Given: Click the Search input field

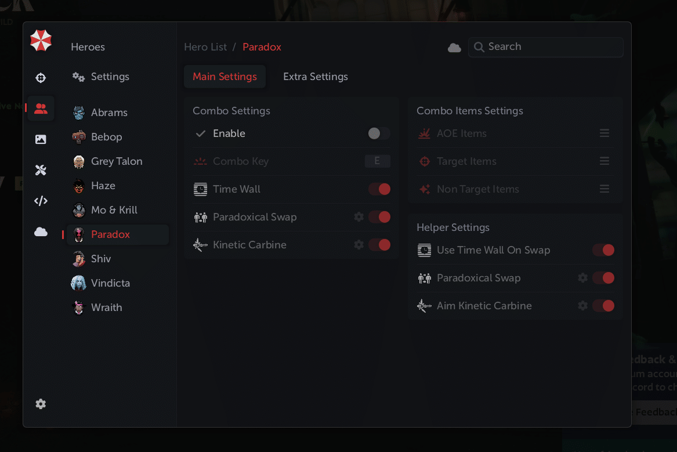Looking at the screenshot, I should pos(551,47).
